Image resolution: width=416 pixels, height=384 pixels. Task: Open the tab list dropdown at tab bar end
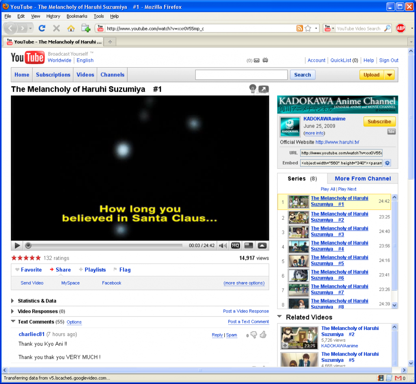point(411,42)
